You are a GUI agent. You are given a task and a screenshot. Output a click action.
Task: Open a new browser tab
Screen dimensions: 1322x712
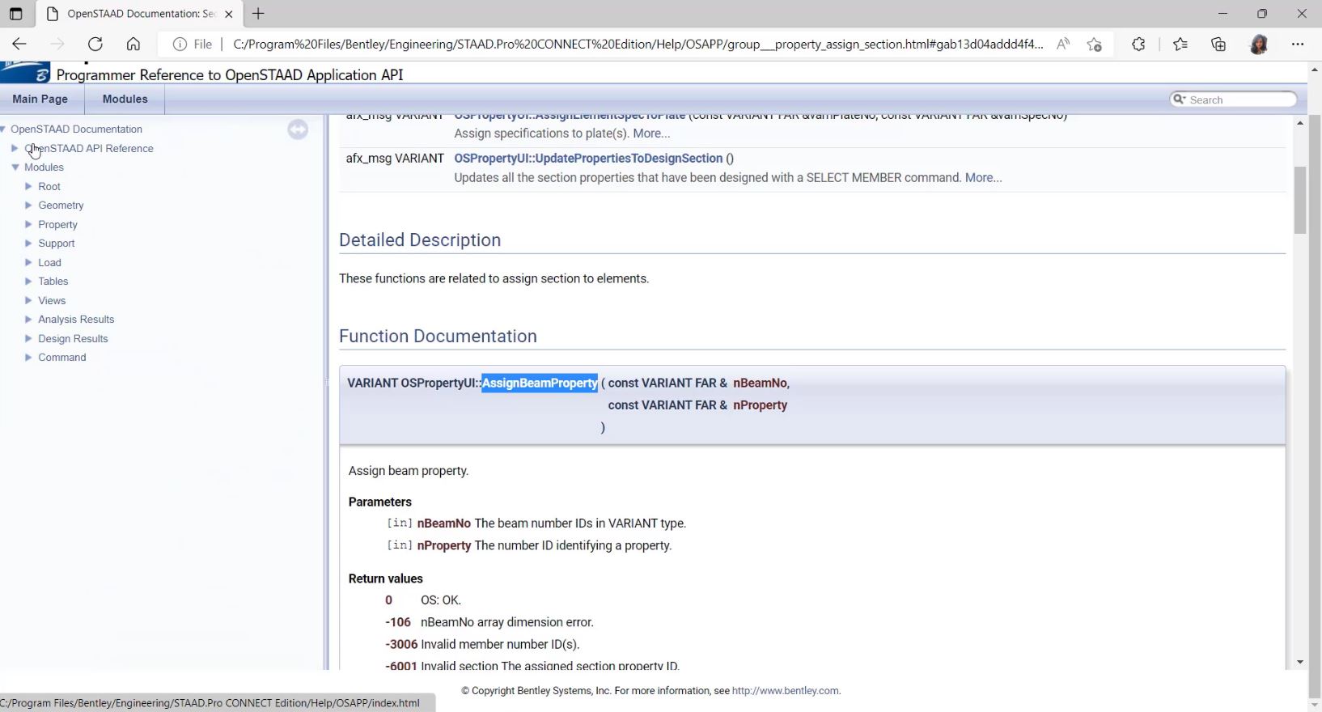pos(258,14)
